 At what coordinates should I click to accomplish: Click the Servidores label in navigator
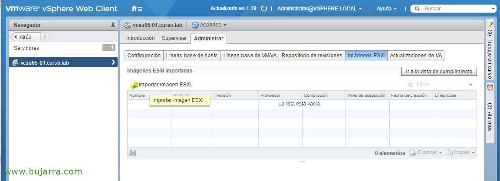point(26,48)
